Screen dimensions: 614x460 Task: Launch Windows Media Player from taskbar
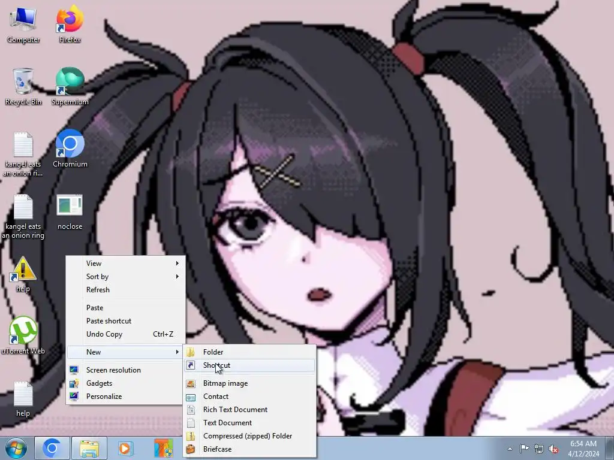point(126,448)
